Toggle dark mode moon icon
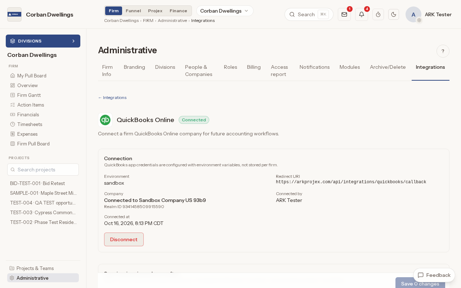Screen dimensions: 461x288 [394, 14]
